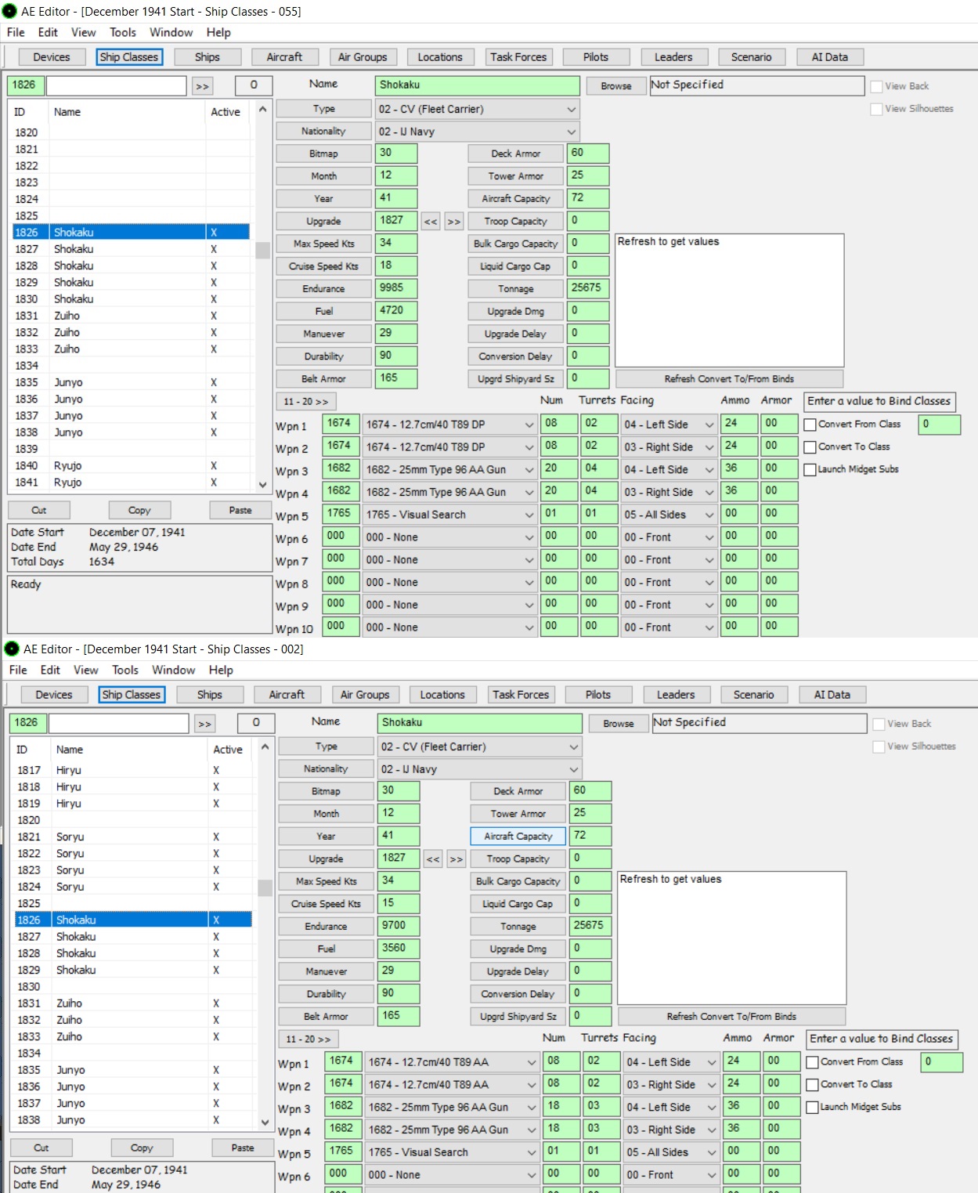Click Fuel value 4720 in top window

point(396,311)
